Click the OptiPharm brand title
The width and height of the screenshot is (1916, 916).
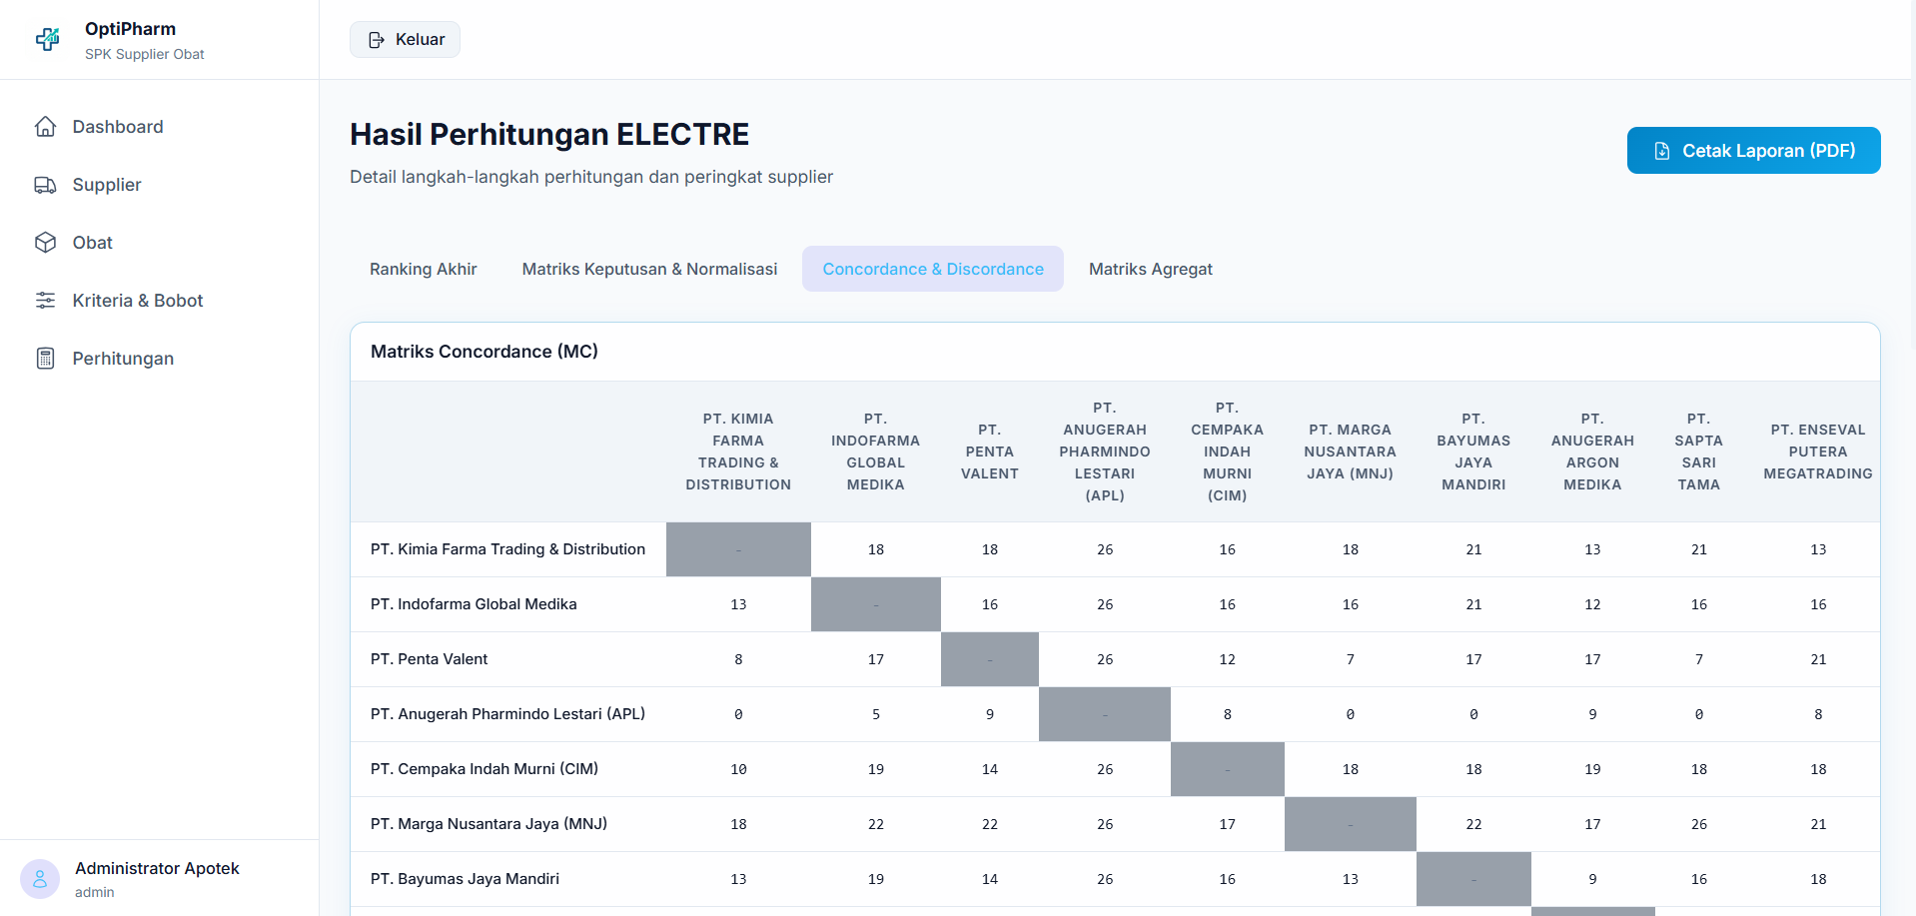pos(130,29)
